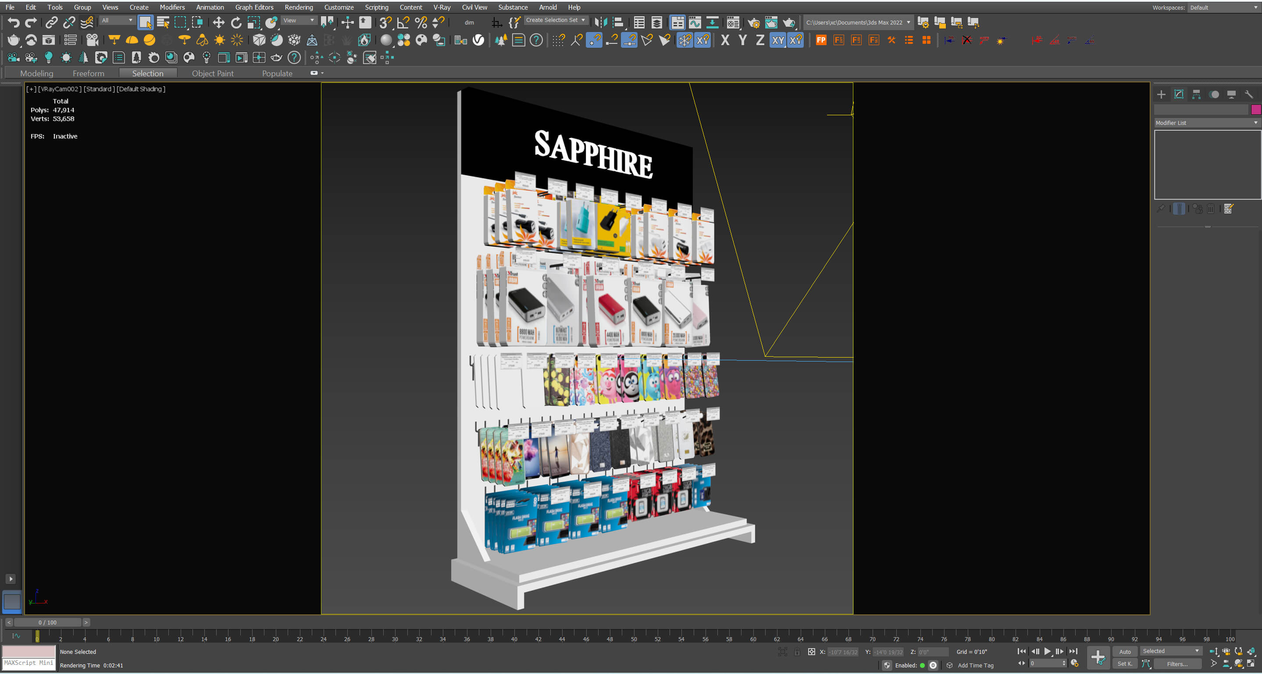Click the V-Ray camera icon
The image size is (1262, 674).
tap(92, 40)
